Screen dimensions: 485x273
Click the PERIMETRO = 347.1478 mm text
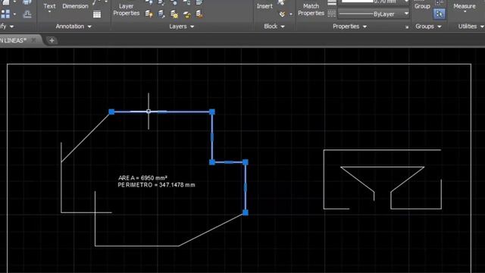pos(156,185)
